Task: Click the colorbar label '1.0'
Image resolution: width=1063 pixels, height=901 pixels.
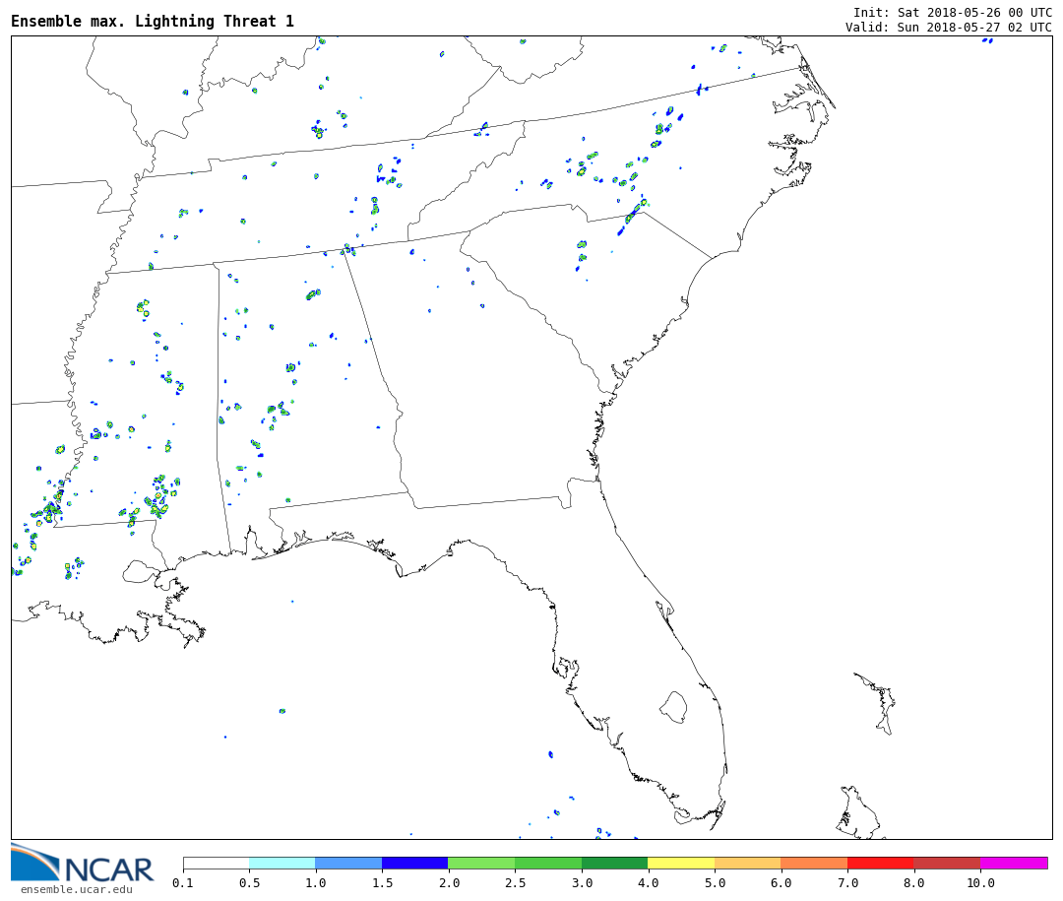Action: (x=316, y=882)
